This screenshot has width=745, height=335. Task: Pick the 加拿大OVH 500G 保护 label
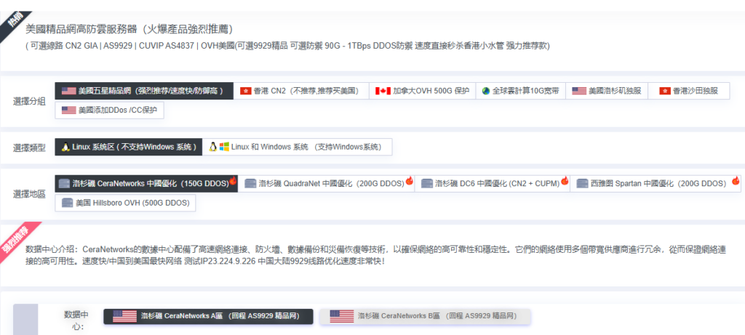[x=431, y=91]
